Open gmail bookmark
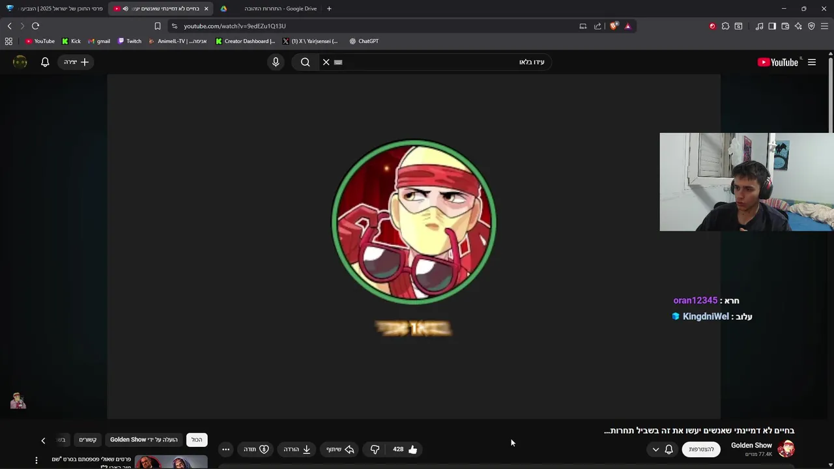 [99, 41]
